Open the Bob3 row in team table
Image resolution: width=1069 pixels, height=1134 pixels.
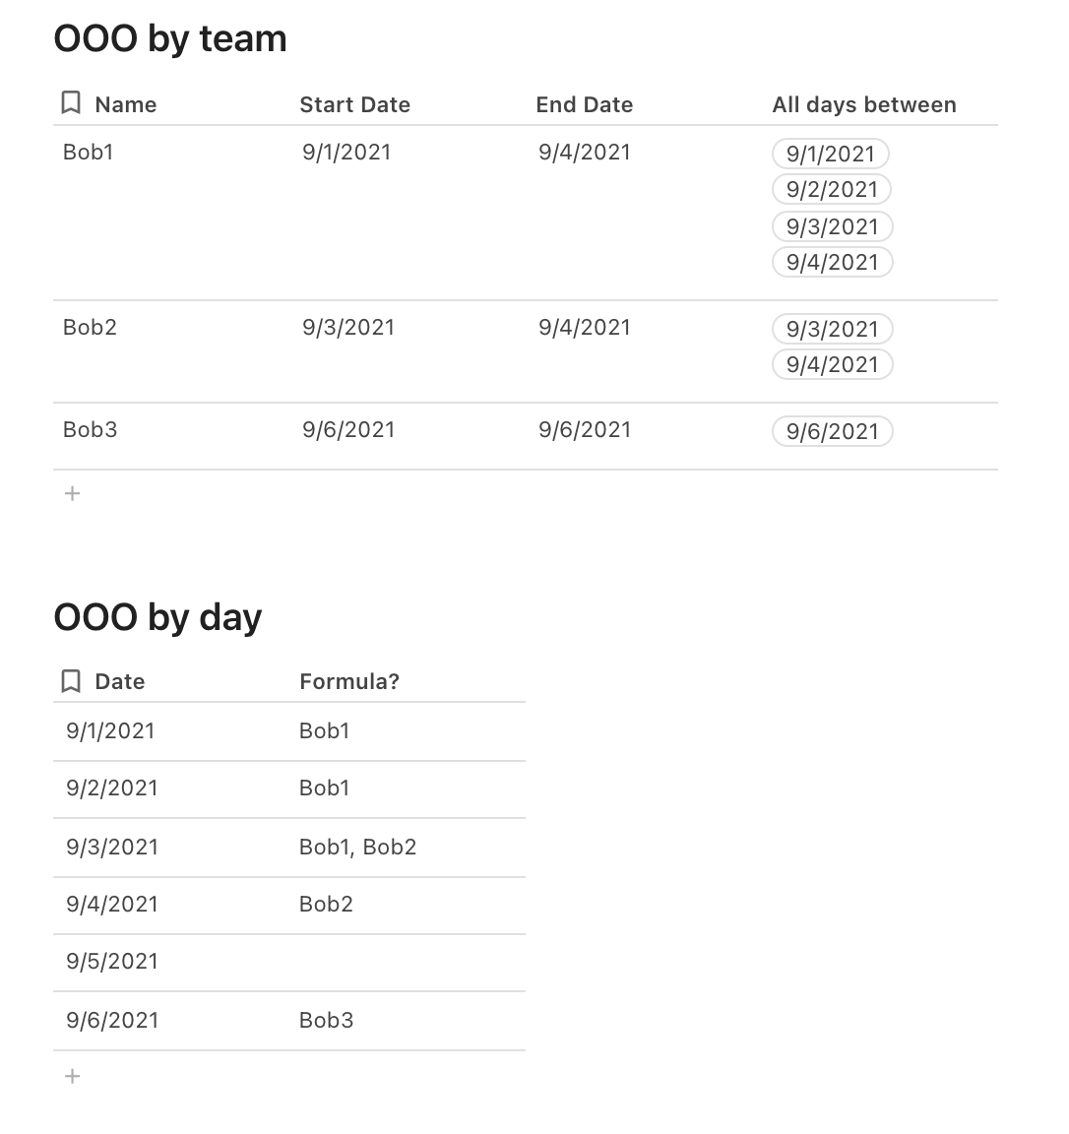(x=90, y=429)
